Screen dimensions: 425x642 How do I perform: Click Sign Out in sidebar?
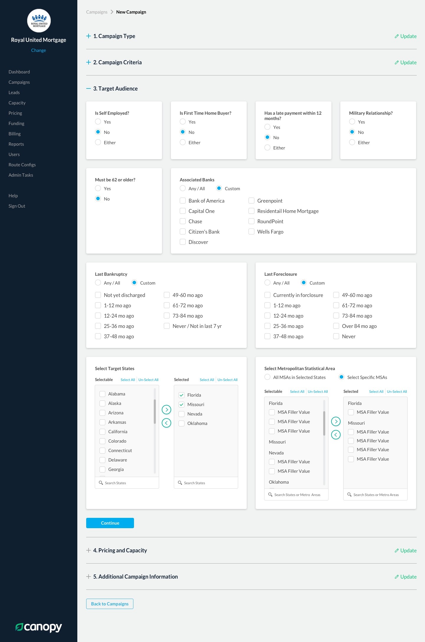tap(17, 206)
